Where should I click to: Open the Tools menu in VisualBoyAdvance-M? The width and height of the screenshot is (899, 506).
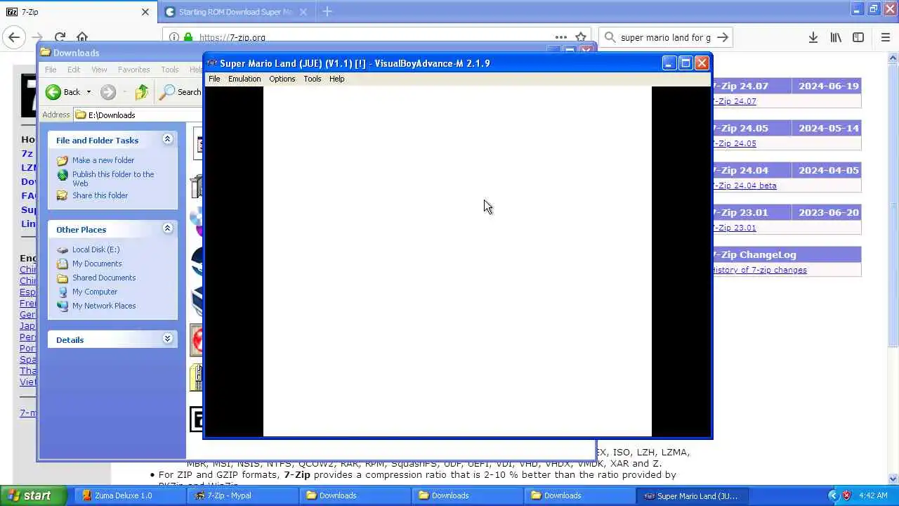pyautogui.click(x=312, y=79)
